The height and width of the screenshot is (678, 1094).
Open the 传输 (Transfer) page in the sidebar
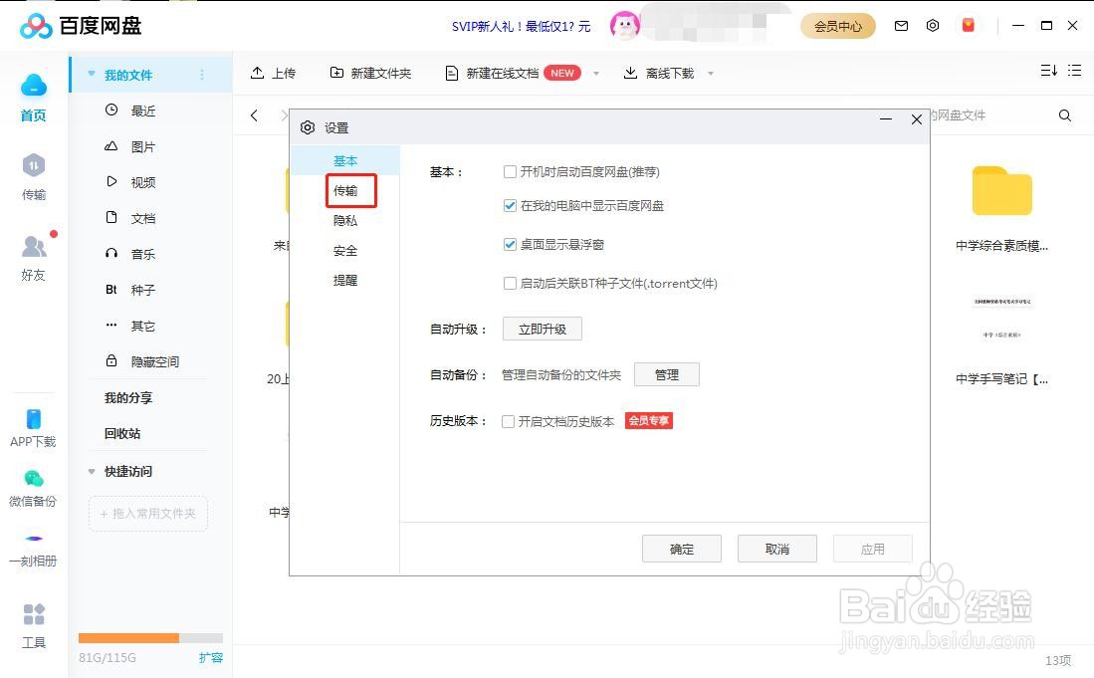coord(33,179)
